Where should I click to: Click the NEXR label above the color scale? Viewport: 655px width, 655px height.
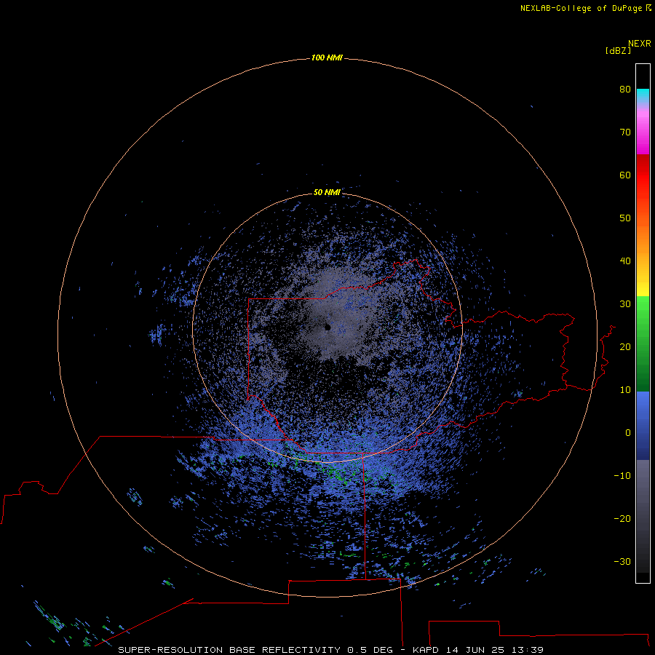(640, 44)
